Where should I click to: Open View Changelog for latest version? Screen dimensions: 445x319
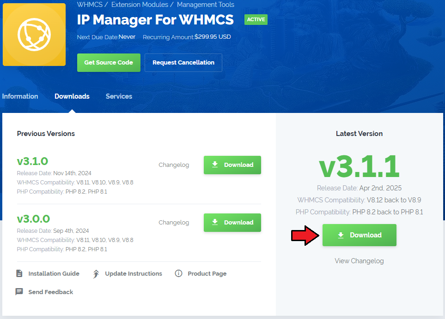tap(360, 261)
